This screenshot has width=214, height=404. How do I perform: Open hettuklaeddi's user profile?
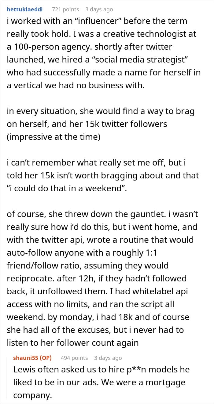[x=24, y=10]
